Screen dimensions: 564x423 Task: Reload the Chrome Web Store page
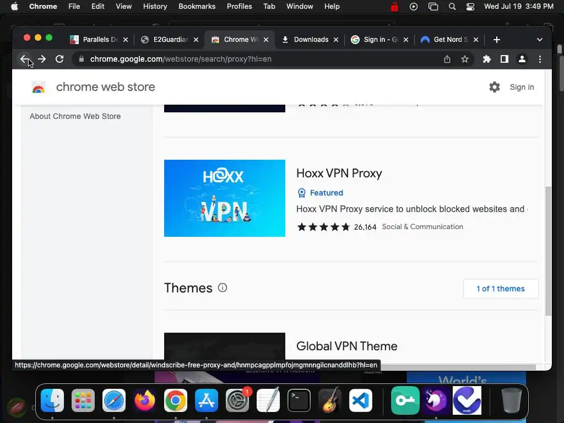[59, 59]
